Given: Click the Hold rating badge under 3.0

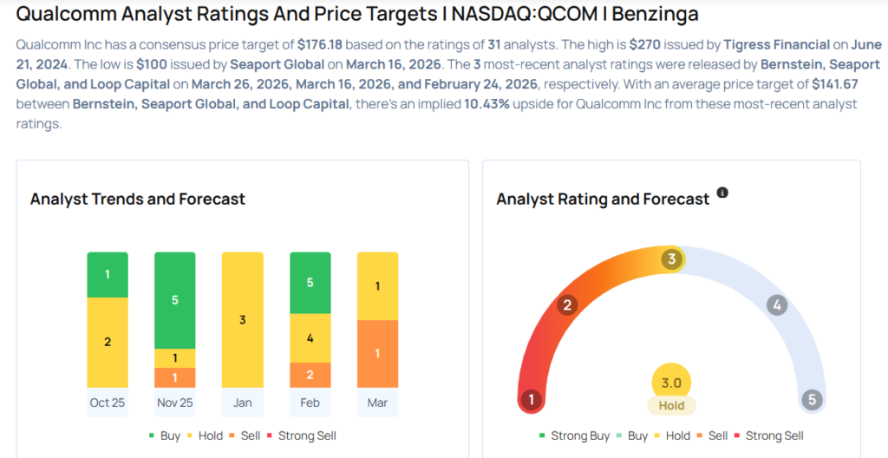Looking at the screenshot, I should 671,405.
